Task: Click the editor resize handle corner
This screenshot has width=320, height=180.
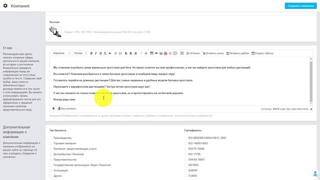Action: (311, 109)
